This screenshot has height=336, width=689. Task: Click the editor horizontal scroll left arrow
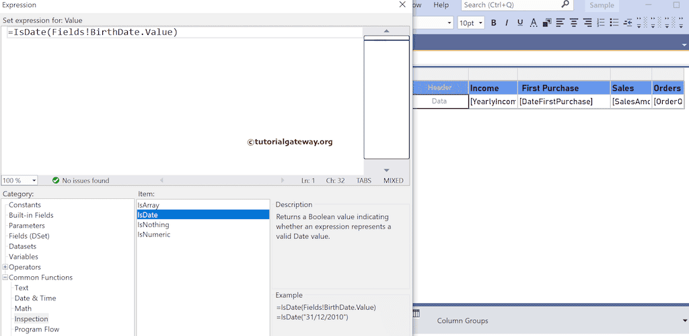point(161,180)
